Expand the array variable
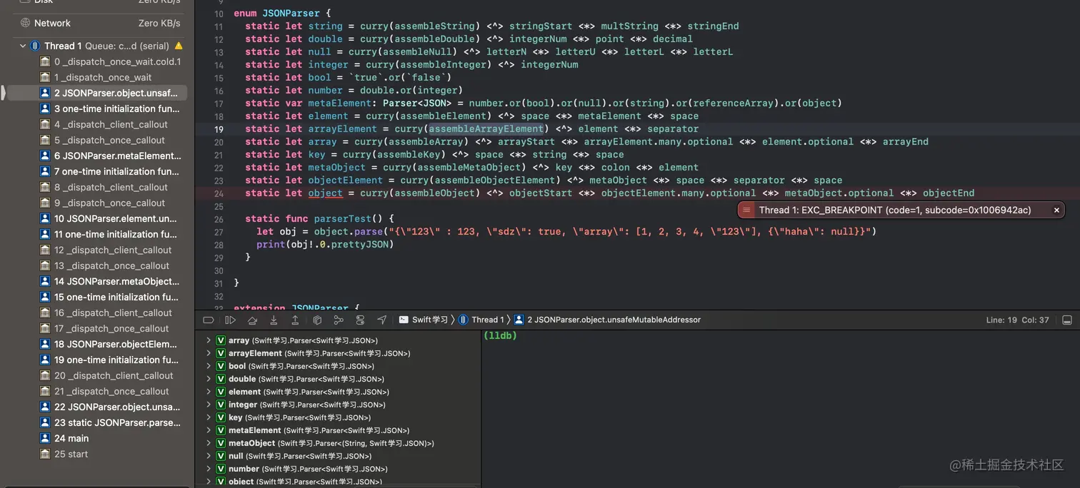This screenshot has height=488, width=1080. click(209, 340)
